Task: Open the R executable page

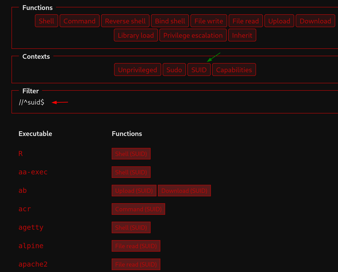Action: point(21,154)
